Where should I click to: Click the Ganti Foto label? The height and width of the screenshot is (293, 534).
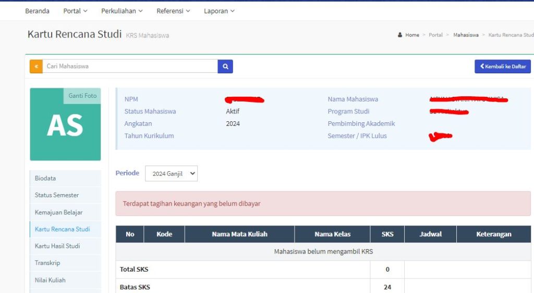coord(82,96)
